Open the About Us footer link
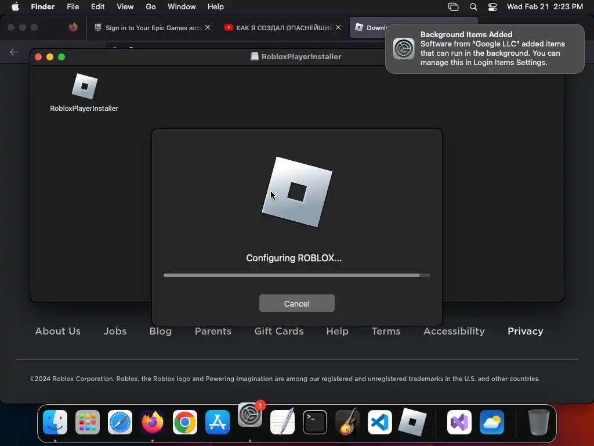 pyautogui.click(x=57, y=331)
